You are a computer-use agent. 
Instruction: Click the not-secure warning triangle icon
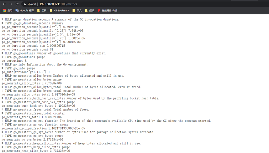tap(25, 4)
